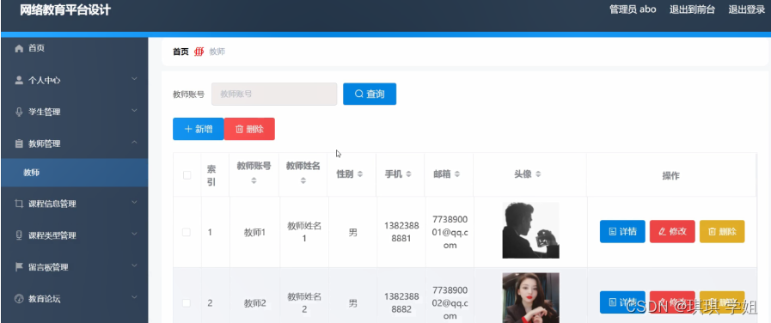Click the yellow 删除 for row 教师1
Image resolution: width=771 pixels, height=323 pixels.
(722, 232)
